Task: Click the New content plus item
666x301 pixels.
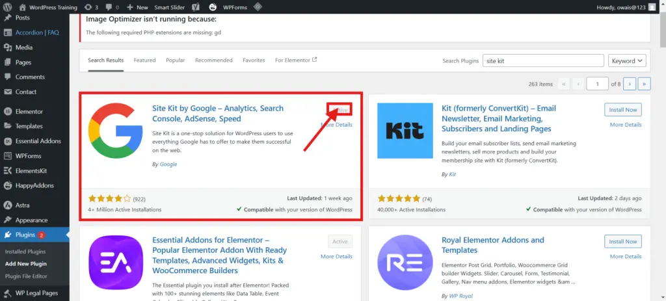Action: click(x=137, y=7)
